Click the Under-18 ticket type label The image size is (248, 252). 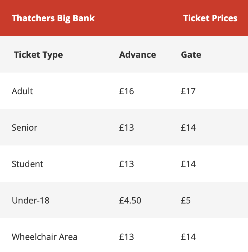point(31,200)
